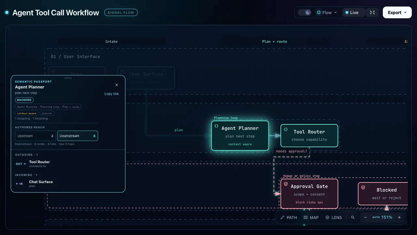Viewport: 417px width, 235px height.
Task: Zoom in with the plus button
Action: tap(399, 217)
